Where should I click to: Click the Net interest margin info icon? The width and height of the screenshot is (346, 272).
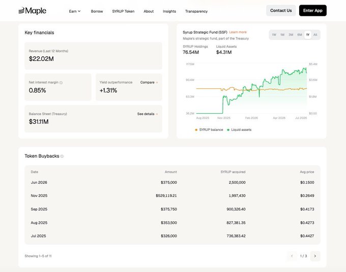(61, 83)
